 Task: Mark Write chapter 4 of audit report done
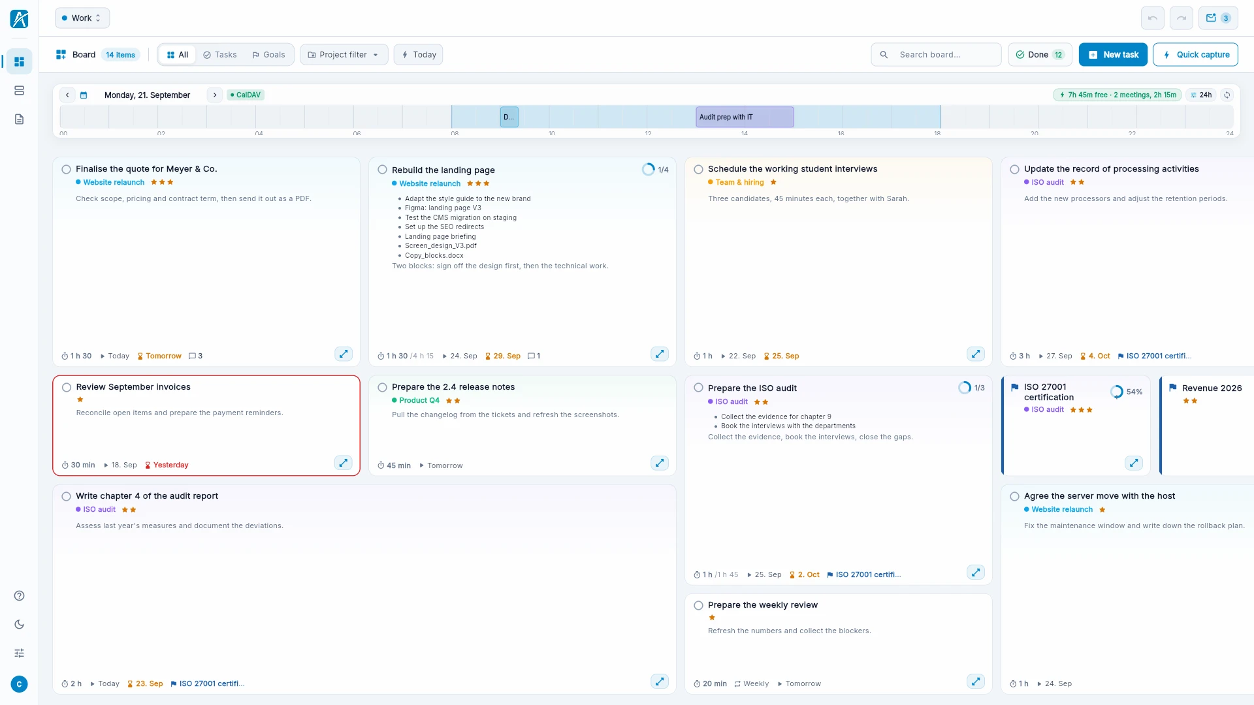66,496
